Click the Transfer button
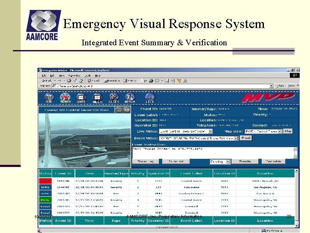Viewport: 310px width, 233px height. 245,161
